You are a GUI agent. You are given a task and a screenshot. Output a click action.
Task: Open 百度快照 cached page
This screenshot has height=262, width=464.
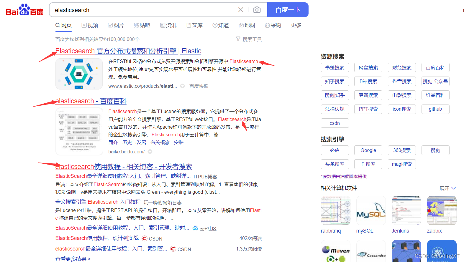click(199, 86)
